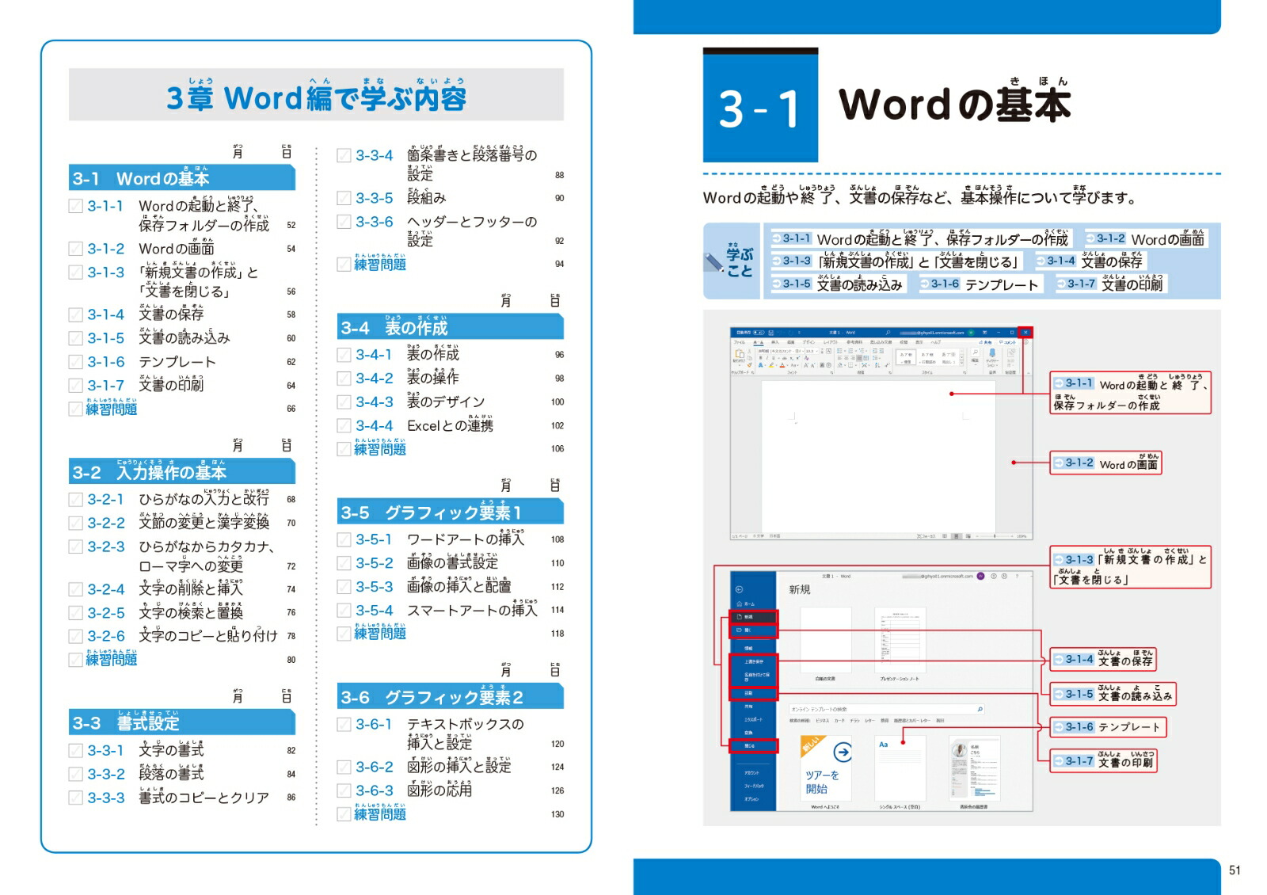
Task: Click the bullet list icon in the paragraph group
Action: point(839,351)
